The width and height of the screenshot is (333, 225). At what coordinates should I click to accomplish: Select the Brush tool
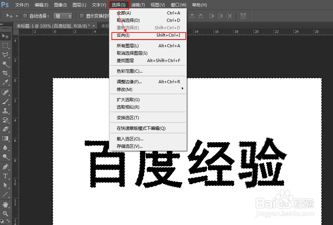pos(5,102)
